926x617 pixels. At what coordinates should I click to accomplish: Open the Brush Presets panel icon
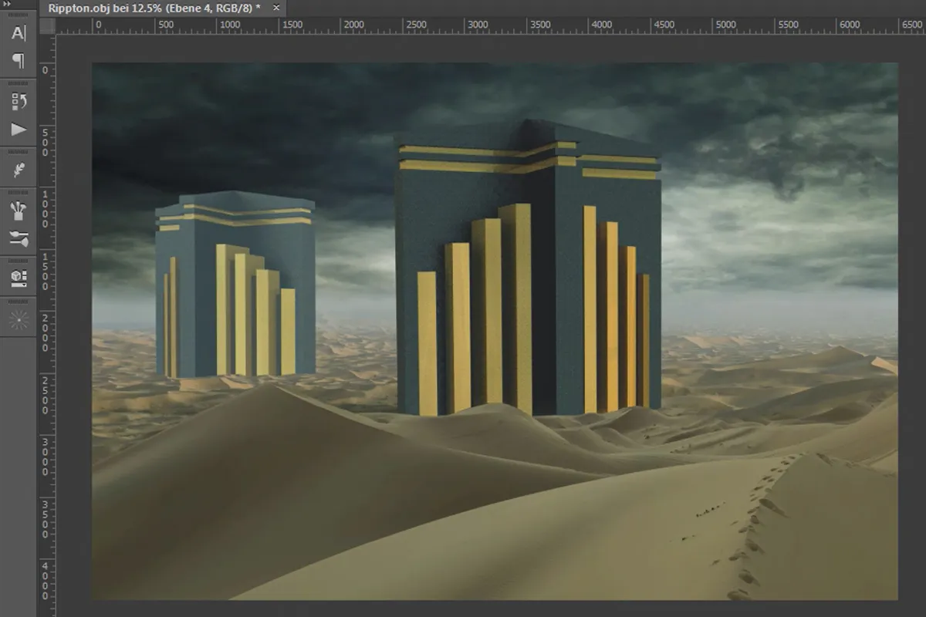pyautogui.click(x=19, y=238)
